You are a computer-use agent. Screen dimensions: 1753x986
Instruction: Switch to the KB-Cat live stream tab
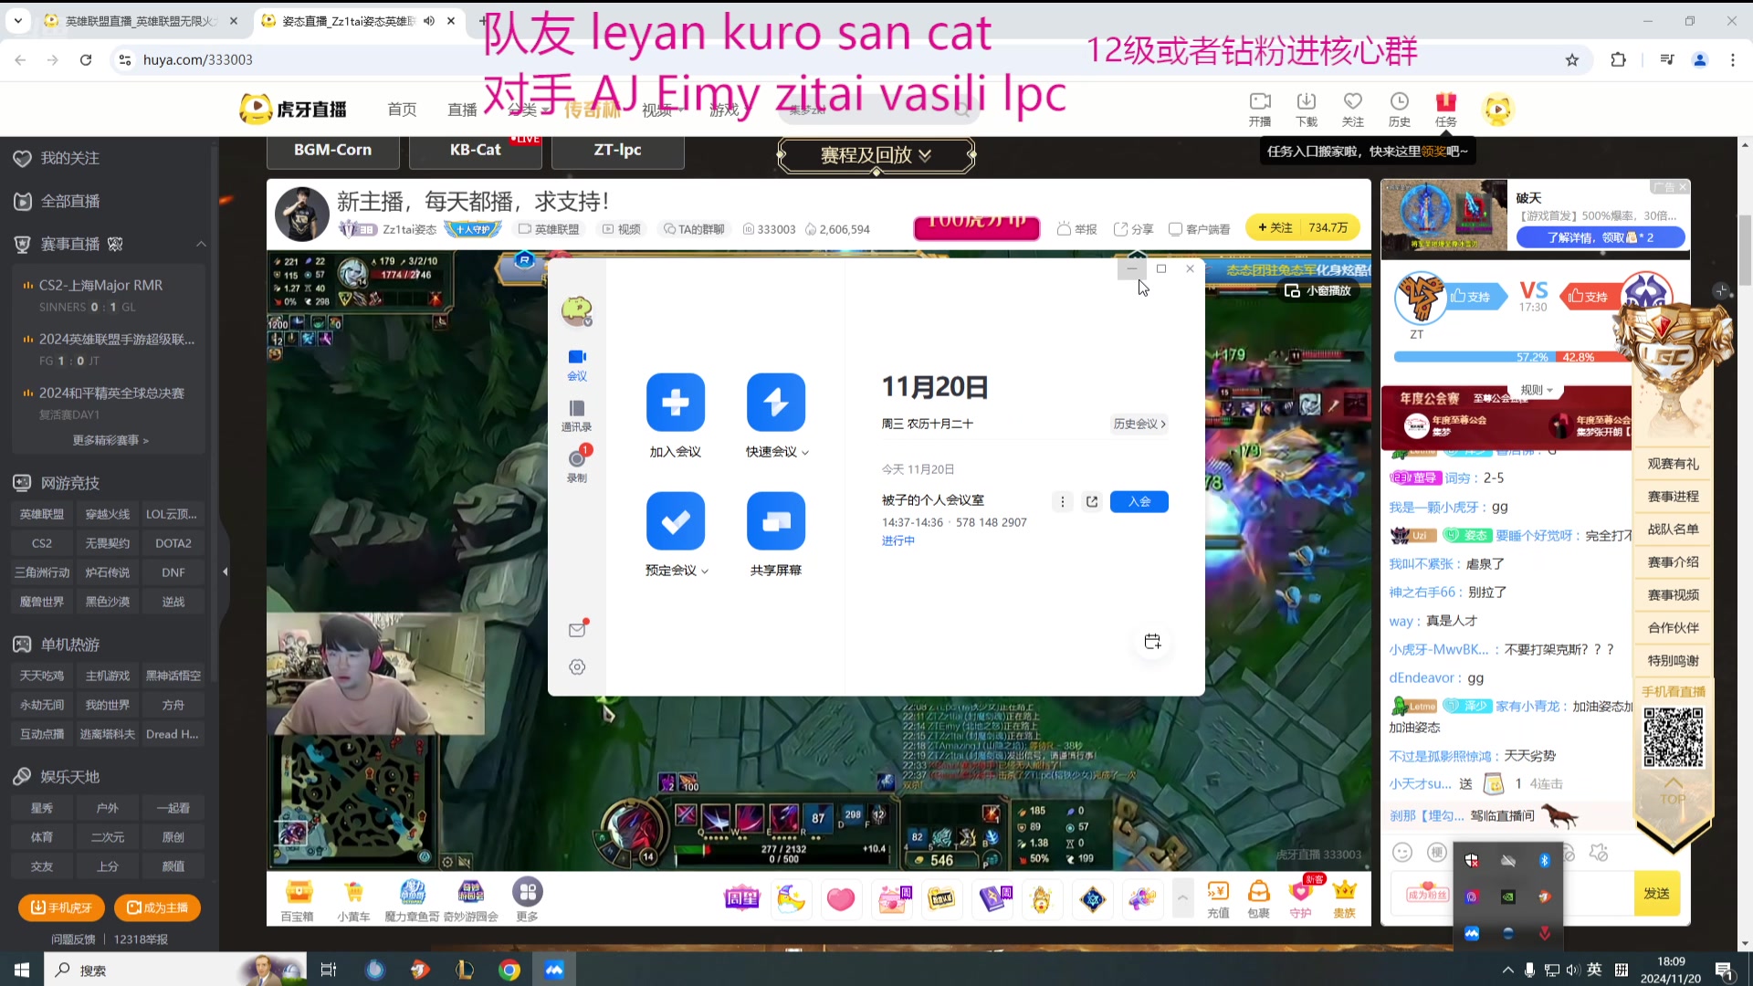pyautogui.click(x=475, y=151)
